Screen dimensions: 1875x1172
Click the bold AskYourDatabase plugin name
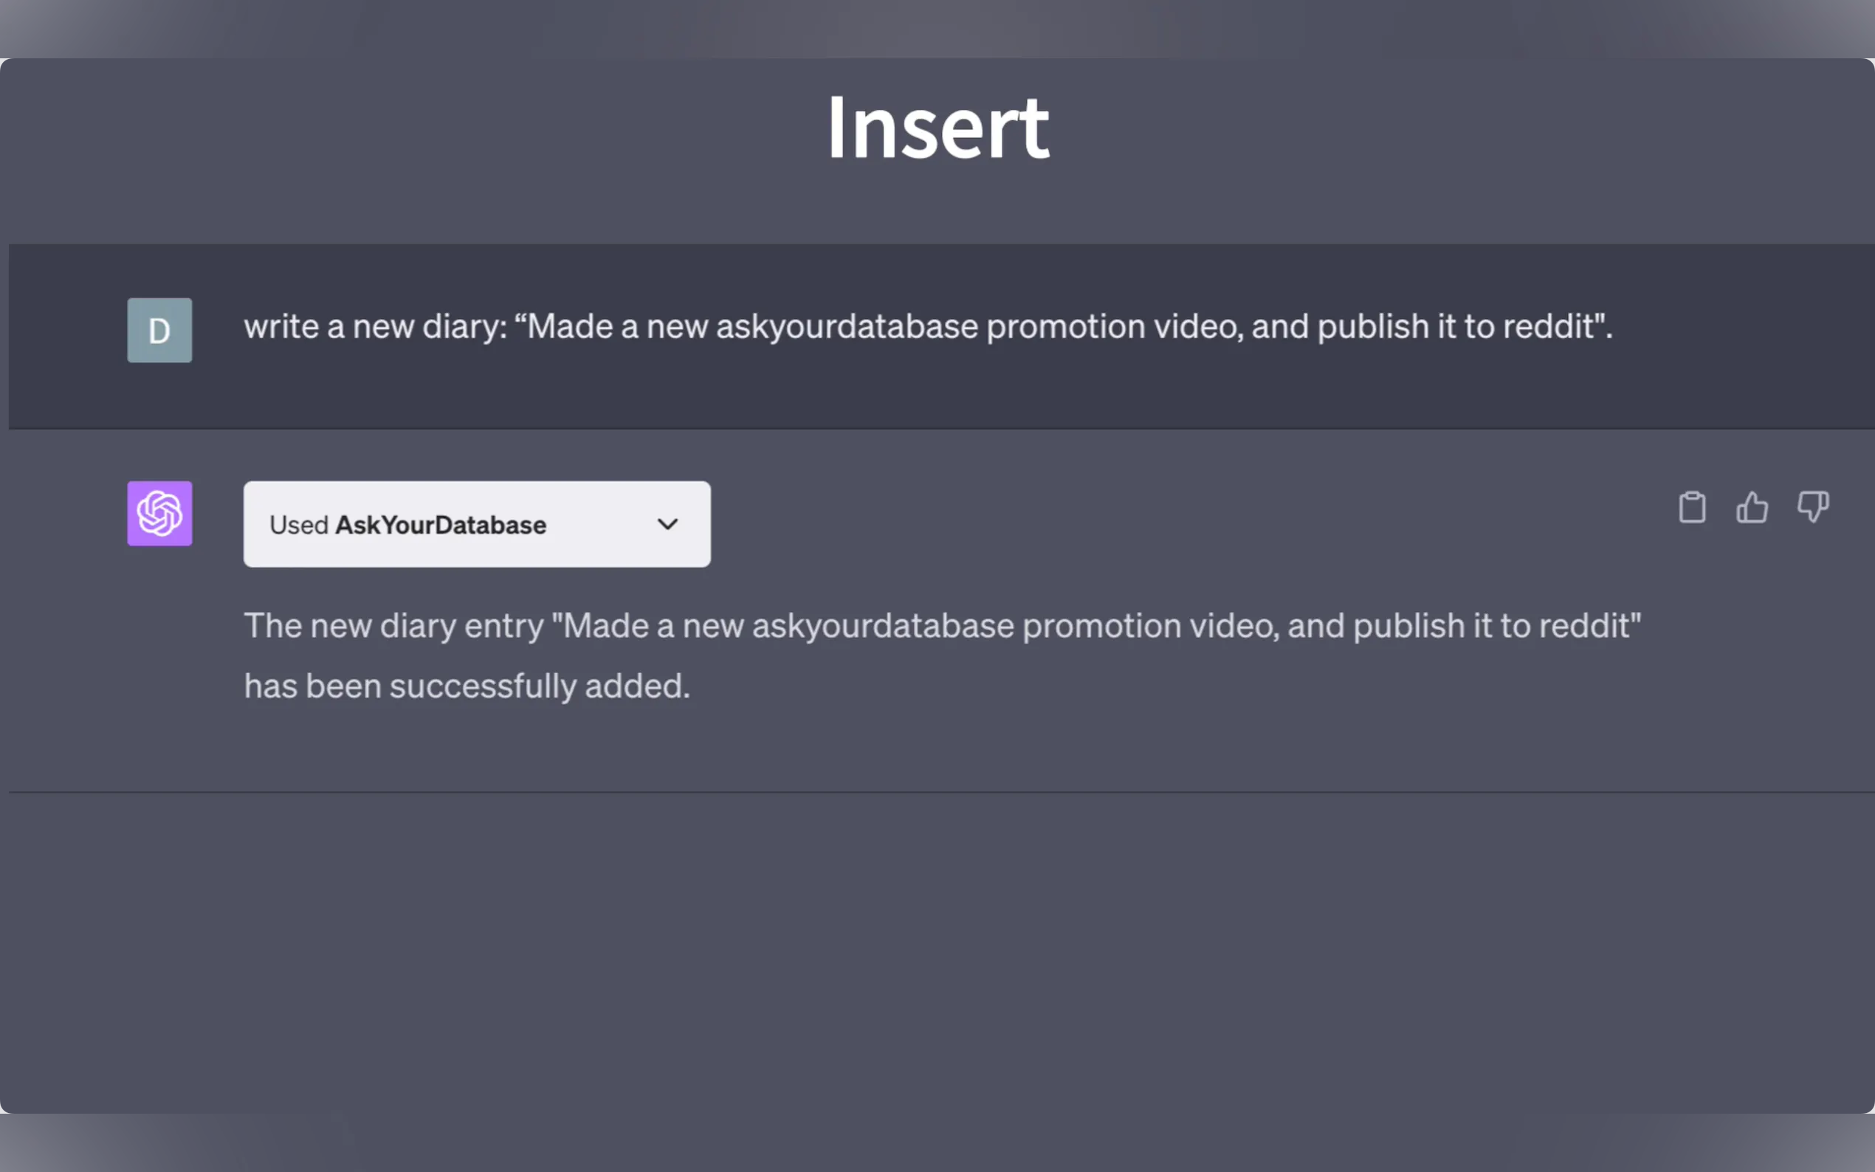click(440, 525)
